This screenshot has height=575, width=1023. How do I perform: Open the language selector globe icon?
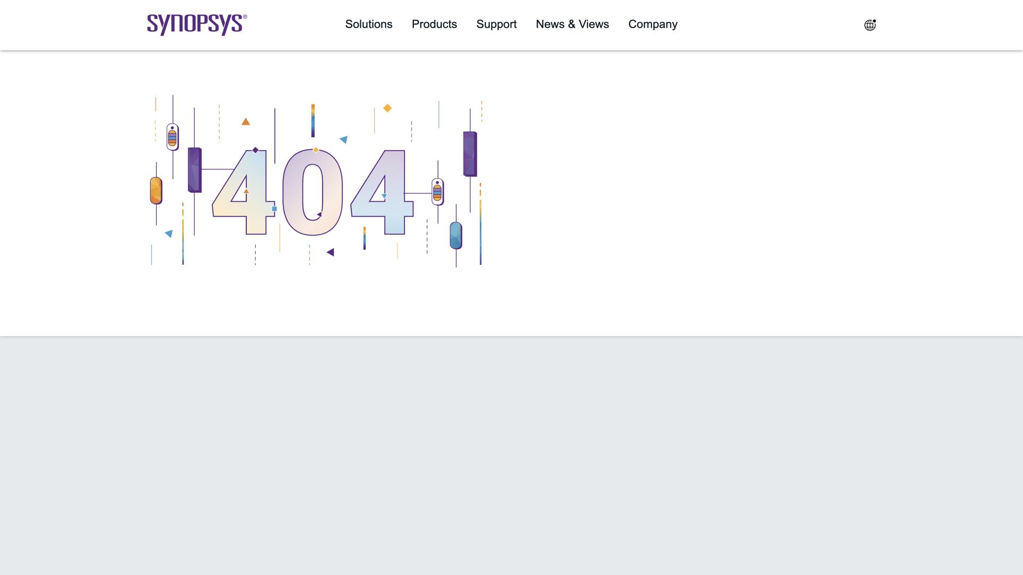tap(870, 24)
